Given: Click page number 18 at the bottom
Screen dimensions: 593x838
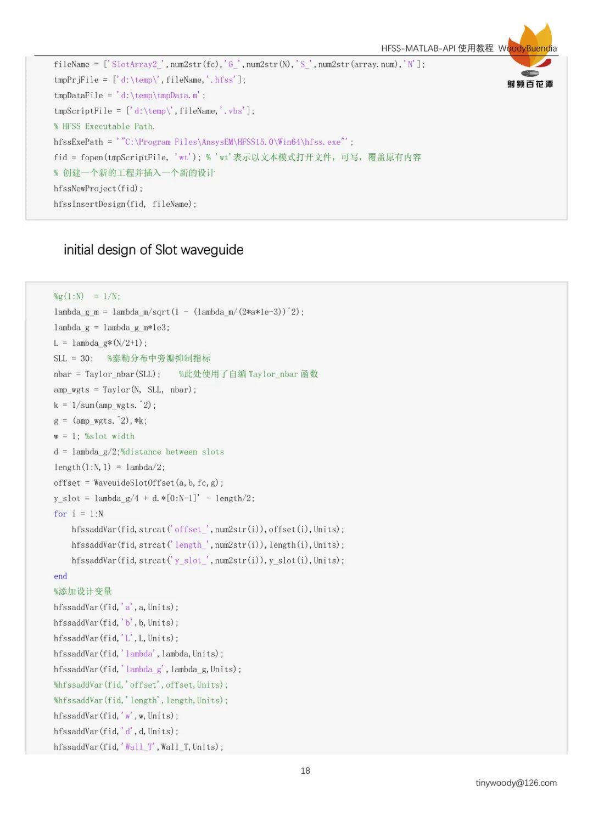Looking at the screenshot, I should pyautogui.click(x=305, y=770).
